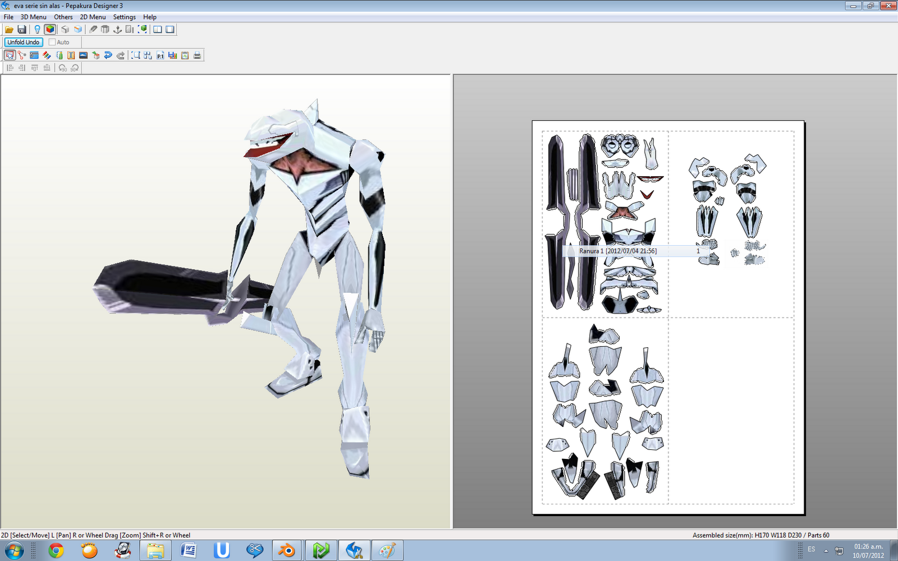Select the text tool with letter T

pyautogui.click(x=71, y=55)
